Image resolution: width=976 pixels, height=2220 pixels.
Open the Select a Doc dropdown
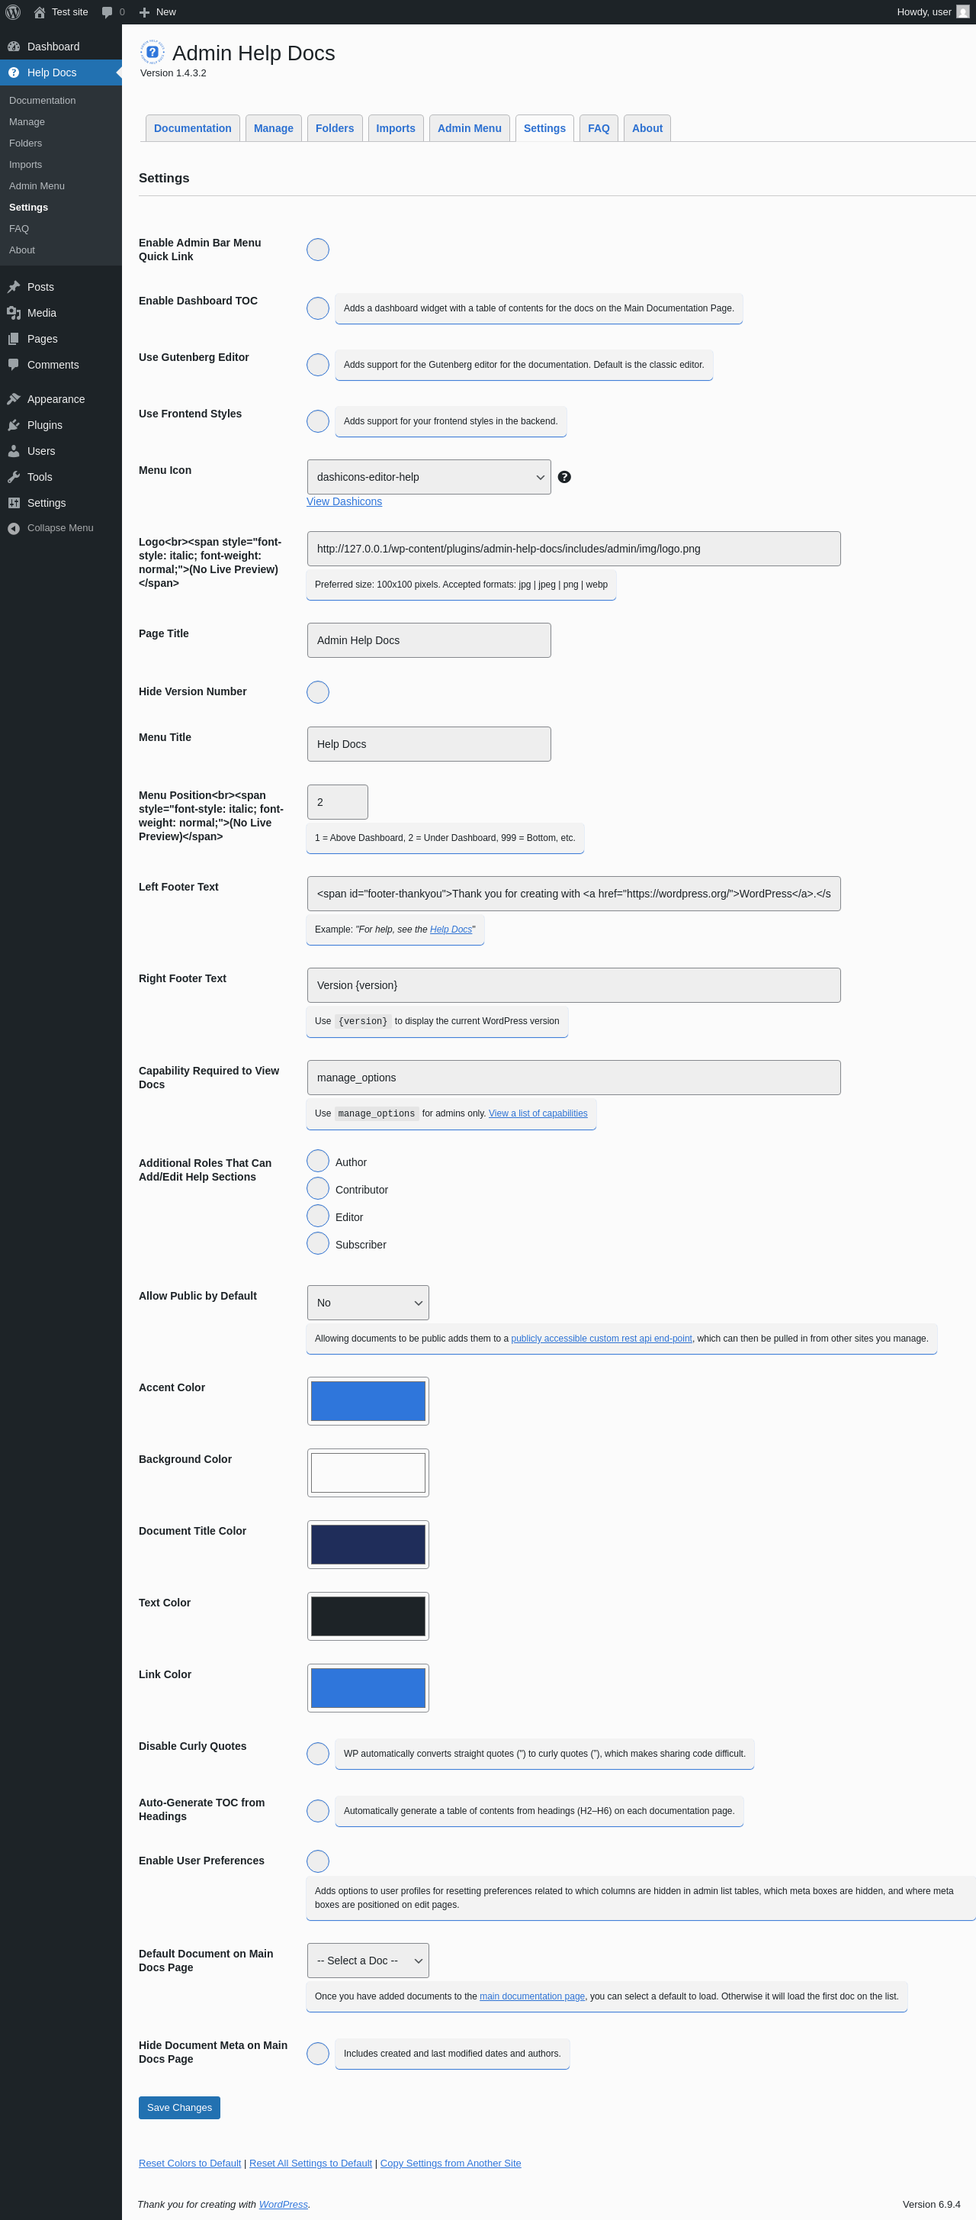click(368, 1960)
